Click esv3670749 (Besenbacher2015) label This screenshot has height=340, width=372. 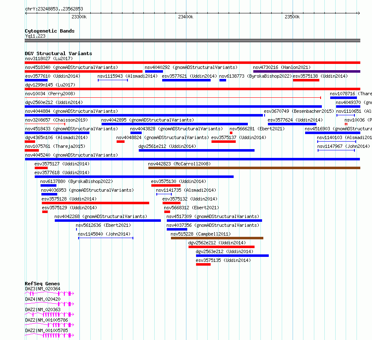(299, 111)
